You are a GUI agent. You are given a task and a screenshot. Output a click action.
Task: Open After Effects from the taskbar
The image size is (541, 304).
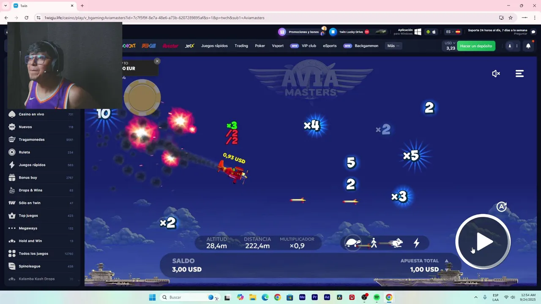(327, 297)
